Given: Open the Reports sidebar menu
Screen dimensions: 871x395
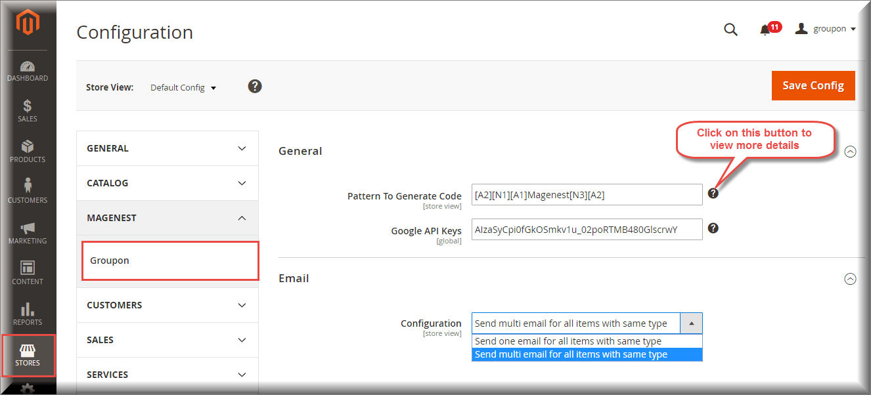Looking at the screenshot, I should (x=28, y=315).
